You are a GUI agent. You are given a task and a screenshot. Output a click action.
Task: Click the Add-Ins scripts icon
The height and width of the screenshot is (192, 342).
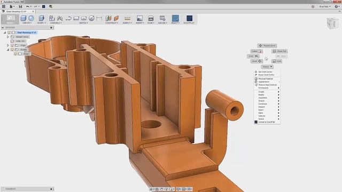pyautogui.click(x=162, y=18)
